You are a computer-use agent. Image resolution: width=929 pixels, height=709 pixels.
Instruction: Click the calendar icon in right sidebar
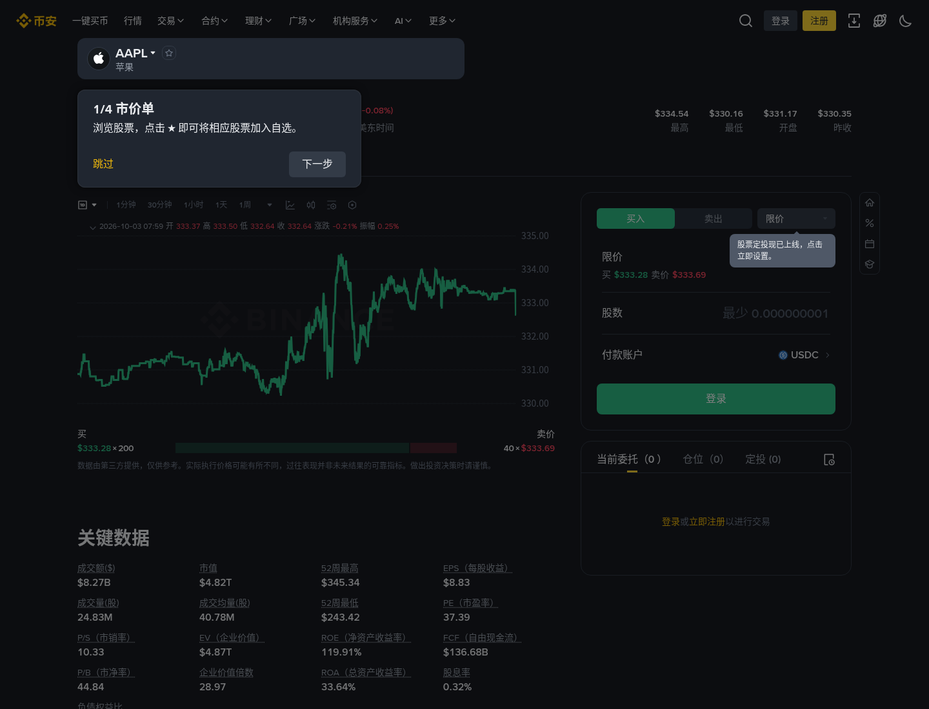click(870, 244)
